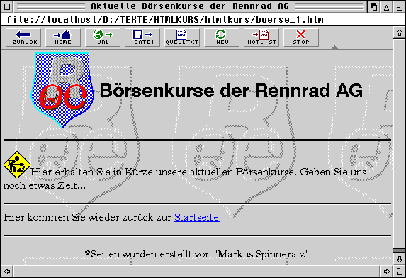Click the ZURÜCK back arrow button

click(x=23, y=37)
